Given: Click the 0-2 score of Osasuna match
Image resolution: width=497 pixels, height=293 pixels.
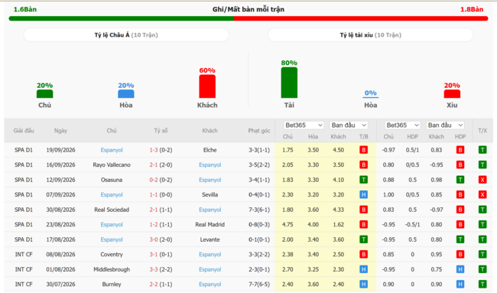Looking at the screenshot, I should point(154,180).
